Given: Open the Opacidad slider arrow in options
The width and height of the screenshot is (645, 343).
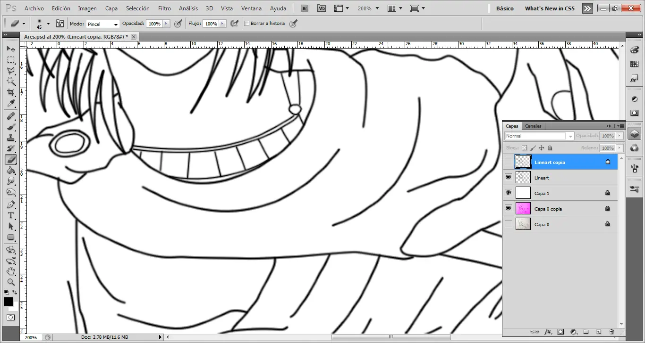Looking at the screenshot, I should pyautogui.click(x=166, y=24).
